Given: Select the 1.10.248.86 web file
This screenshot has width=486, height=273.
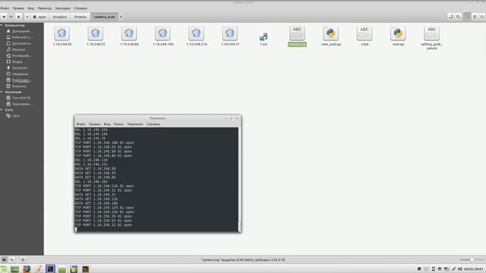Looking at the screenshot, I should [x=129, y=36].
